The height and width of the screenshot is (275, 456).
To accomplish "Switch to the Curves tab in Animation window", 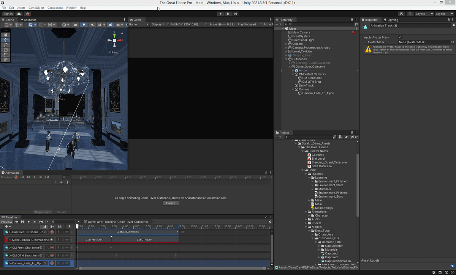I will coord(62,212).
